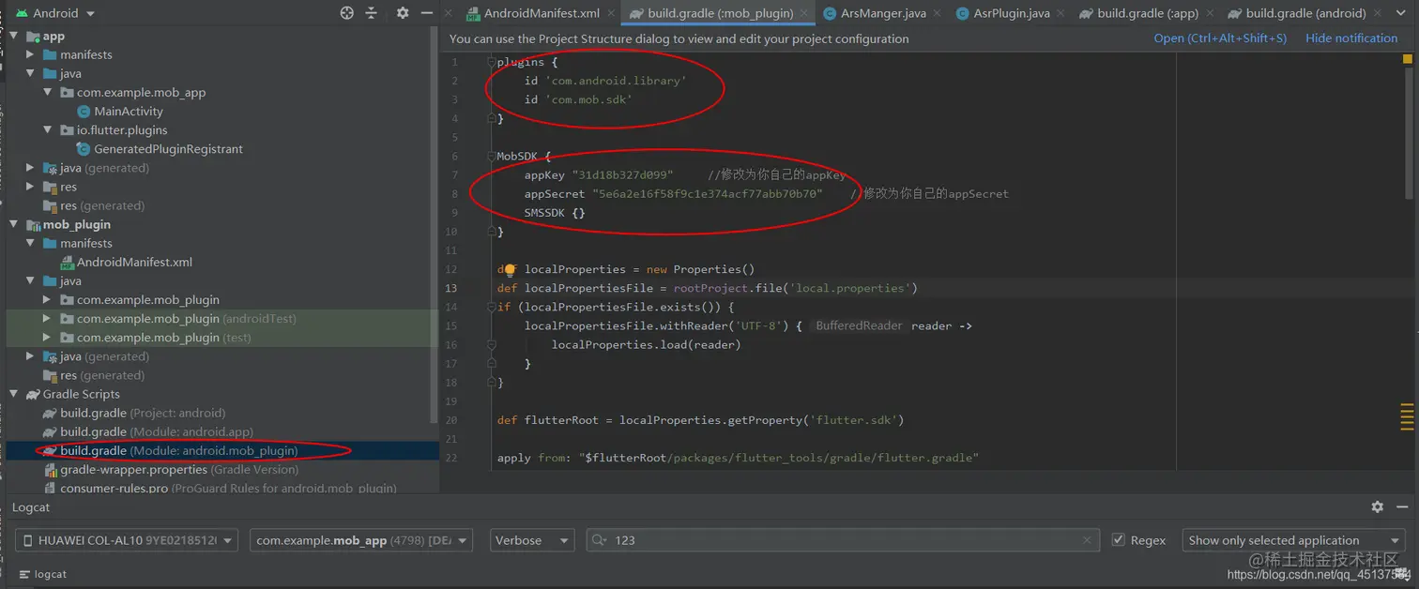Fold the MobSDK block at line 6
This screenshot has width=1419, height=589.
coord(491,157)
